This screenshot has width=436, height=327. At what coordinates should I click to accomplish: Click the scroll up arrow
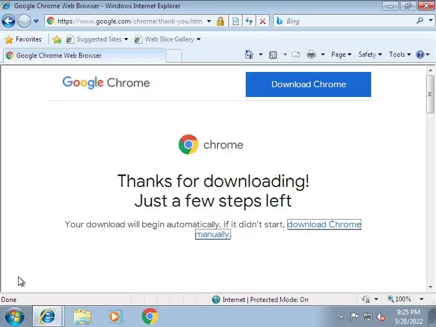tap(431, 70)
